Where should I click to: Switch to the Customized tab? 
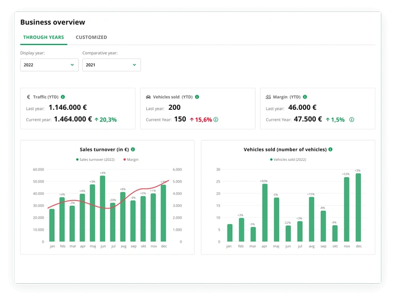(91, 37)
